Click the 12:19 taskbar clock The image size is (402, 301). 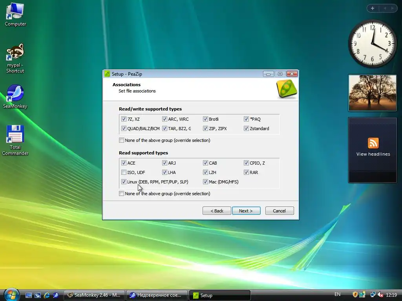click(x=391, y=295)
